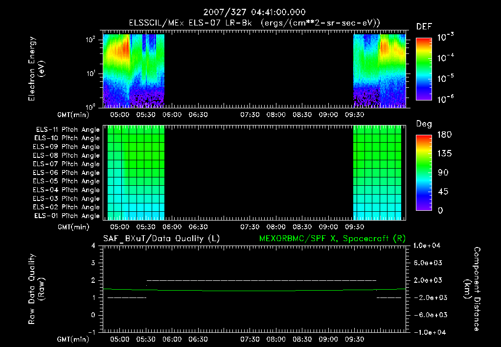The height and width of the screenshot is (347, 501).
Task: Select the plot title timestamp 2007/327 04:41:00.000
Action: click(254, 12)
